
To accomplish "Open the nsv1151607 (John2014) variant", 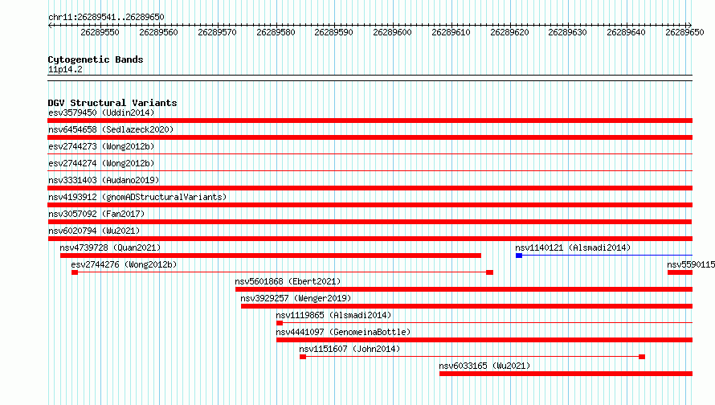I will [349, 349].
